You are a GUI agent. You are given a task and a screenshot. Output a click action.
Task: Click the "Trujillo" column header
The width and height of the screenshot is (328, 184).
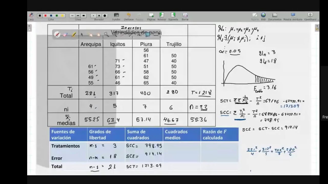[x=174, y=44]
